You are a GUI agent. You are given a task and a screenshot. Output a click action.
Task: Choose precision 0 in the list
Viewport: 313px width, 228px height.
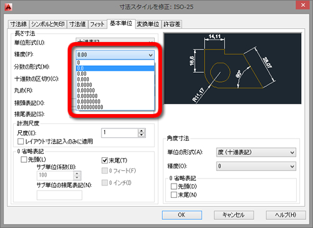click(x=115, y=63)
